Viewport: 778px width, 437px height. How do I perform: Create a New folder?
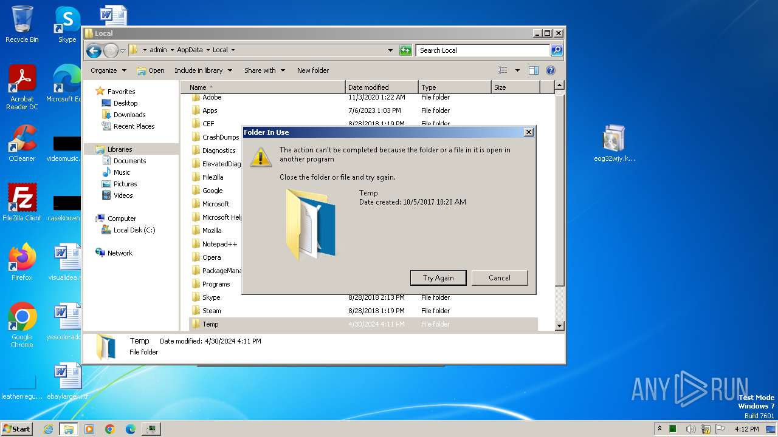click(313, 70)
